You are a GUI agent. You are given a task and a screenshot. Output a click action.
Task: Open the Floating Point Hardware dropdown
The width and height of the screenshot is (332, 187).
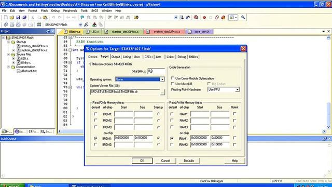[x=238, y=90]
